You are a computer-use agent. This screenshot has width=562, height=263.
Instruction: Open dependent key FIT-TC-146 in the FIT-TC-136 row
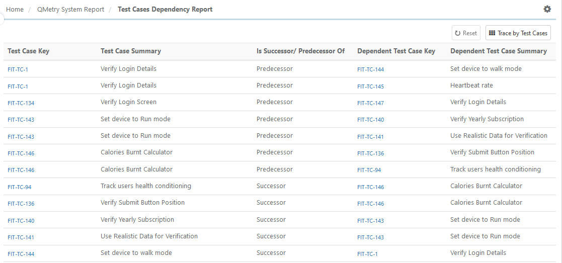coord(371,204)
